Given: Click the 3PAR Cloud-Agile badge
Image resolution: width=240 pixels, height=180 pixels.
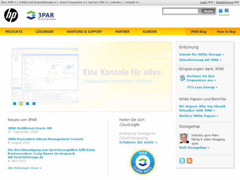Looking at the screenshot, I should (143, 162).
